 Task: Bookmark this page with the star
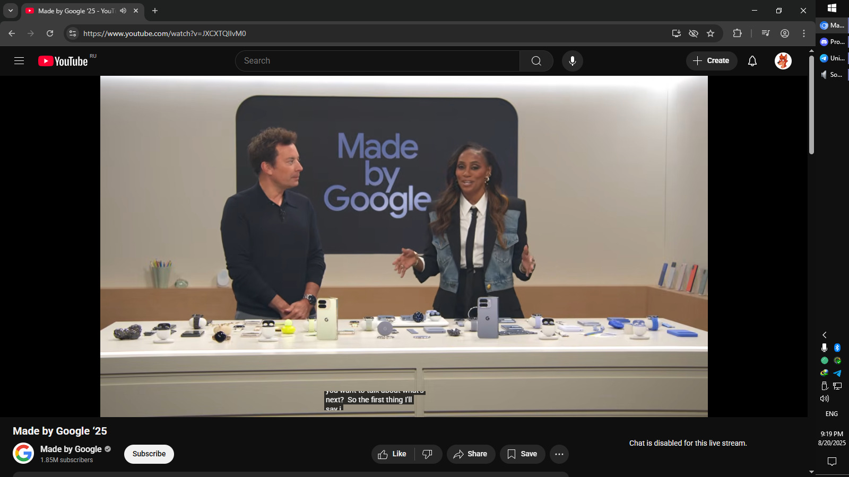pyautogui.click(x=711, y=33)
